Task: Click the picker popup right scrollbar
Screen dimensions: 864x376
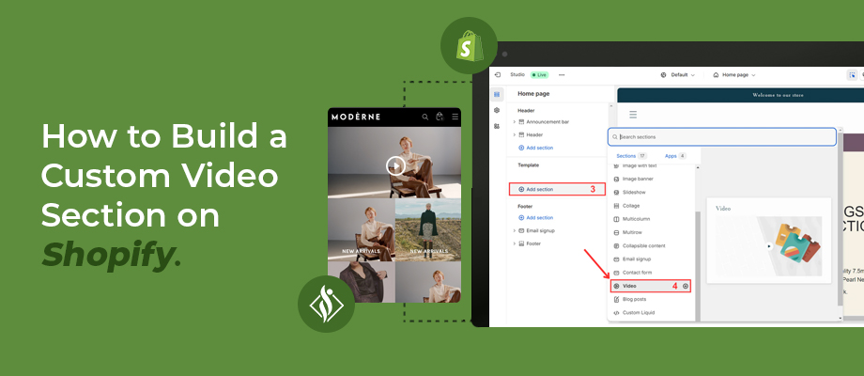Action: 840,221
